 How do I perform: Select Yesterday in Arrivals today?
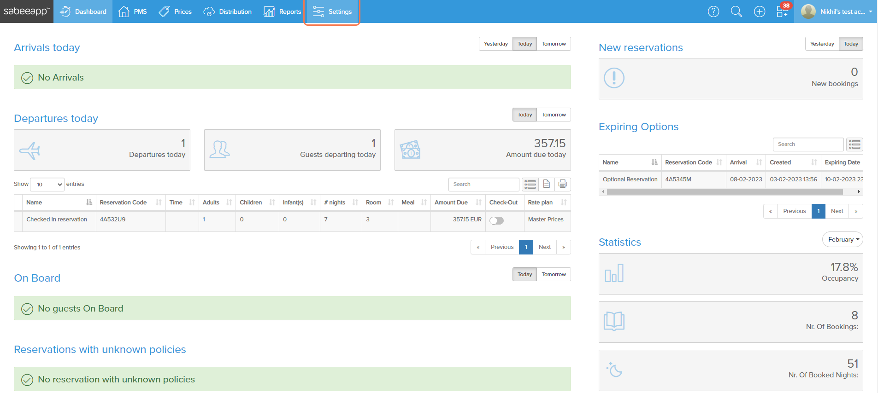pos(496,44)
